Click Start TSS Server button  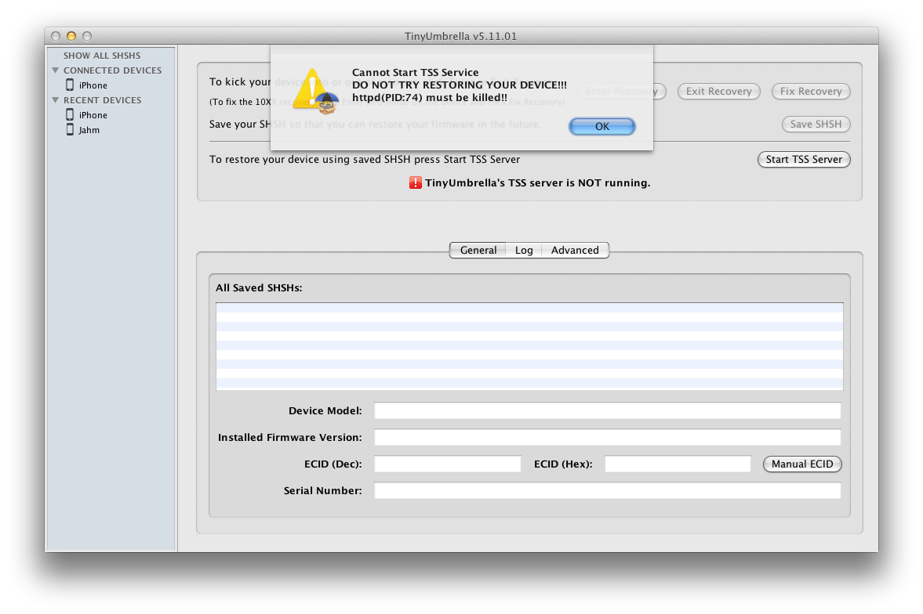(x=804, y=160)
